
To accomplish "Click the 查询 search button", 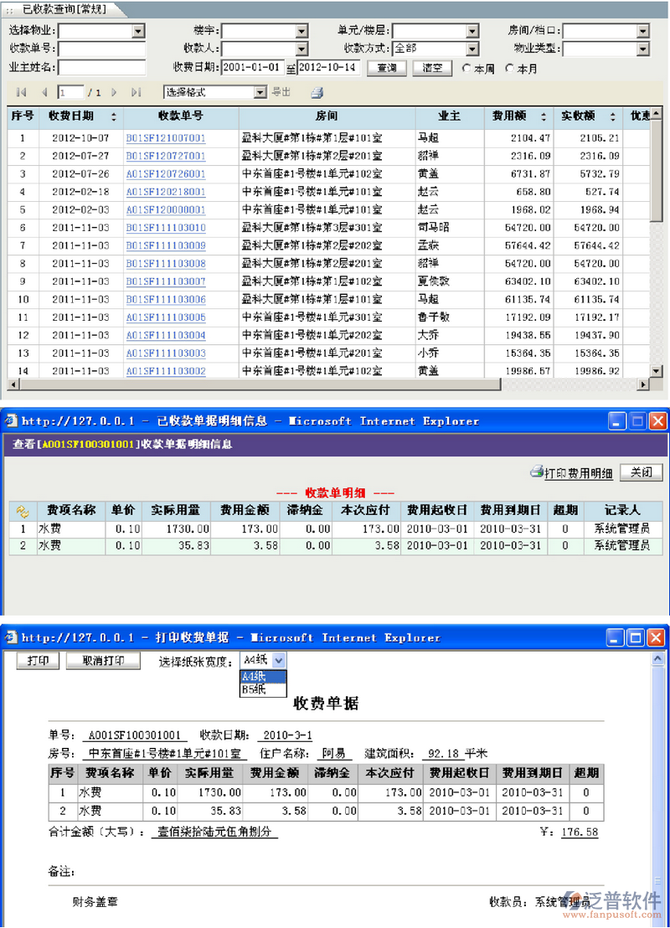I will pos(387,68).
